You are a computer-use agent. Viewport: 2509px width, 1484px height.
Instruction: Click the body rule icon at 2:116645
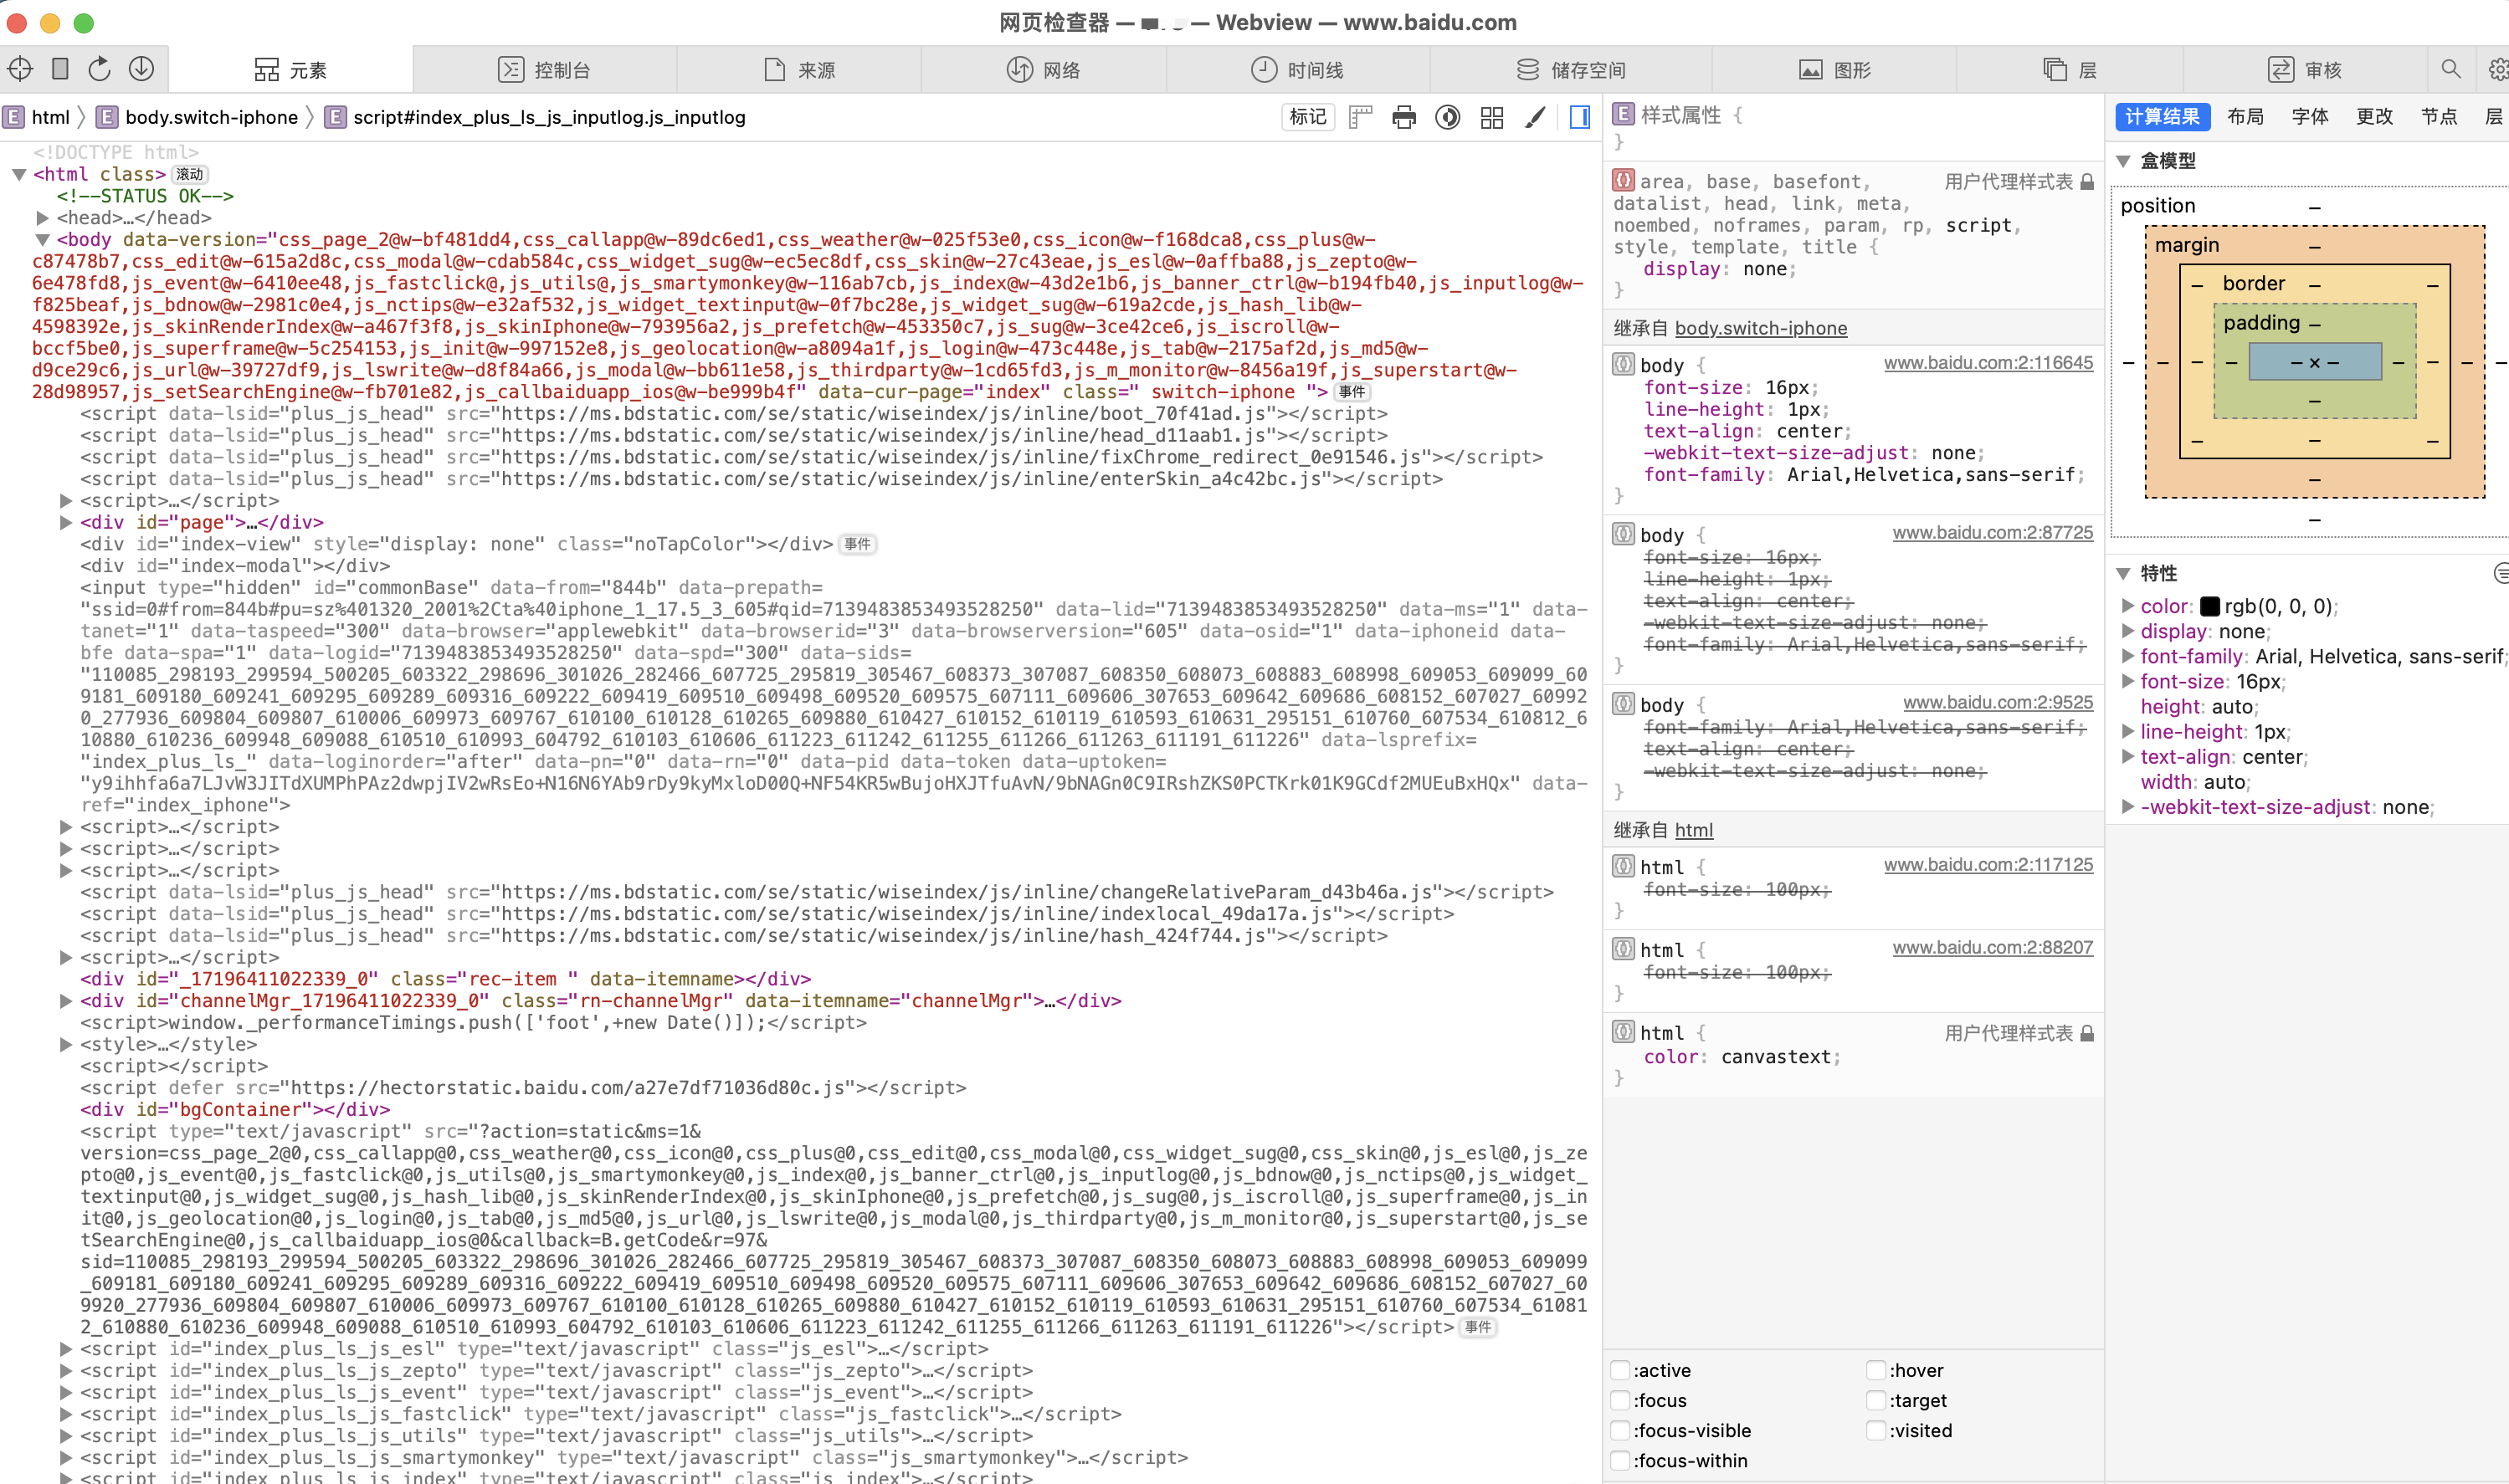1623,364
